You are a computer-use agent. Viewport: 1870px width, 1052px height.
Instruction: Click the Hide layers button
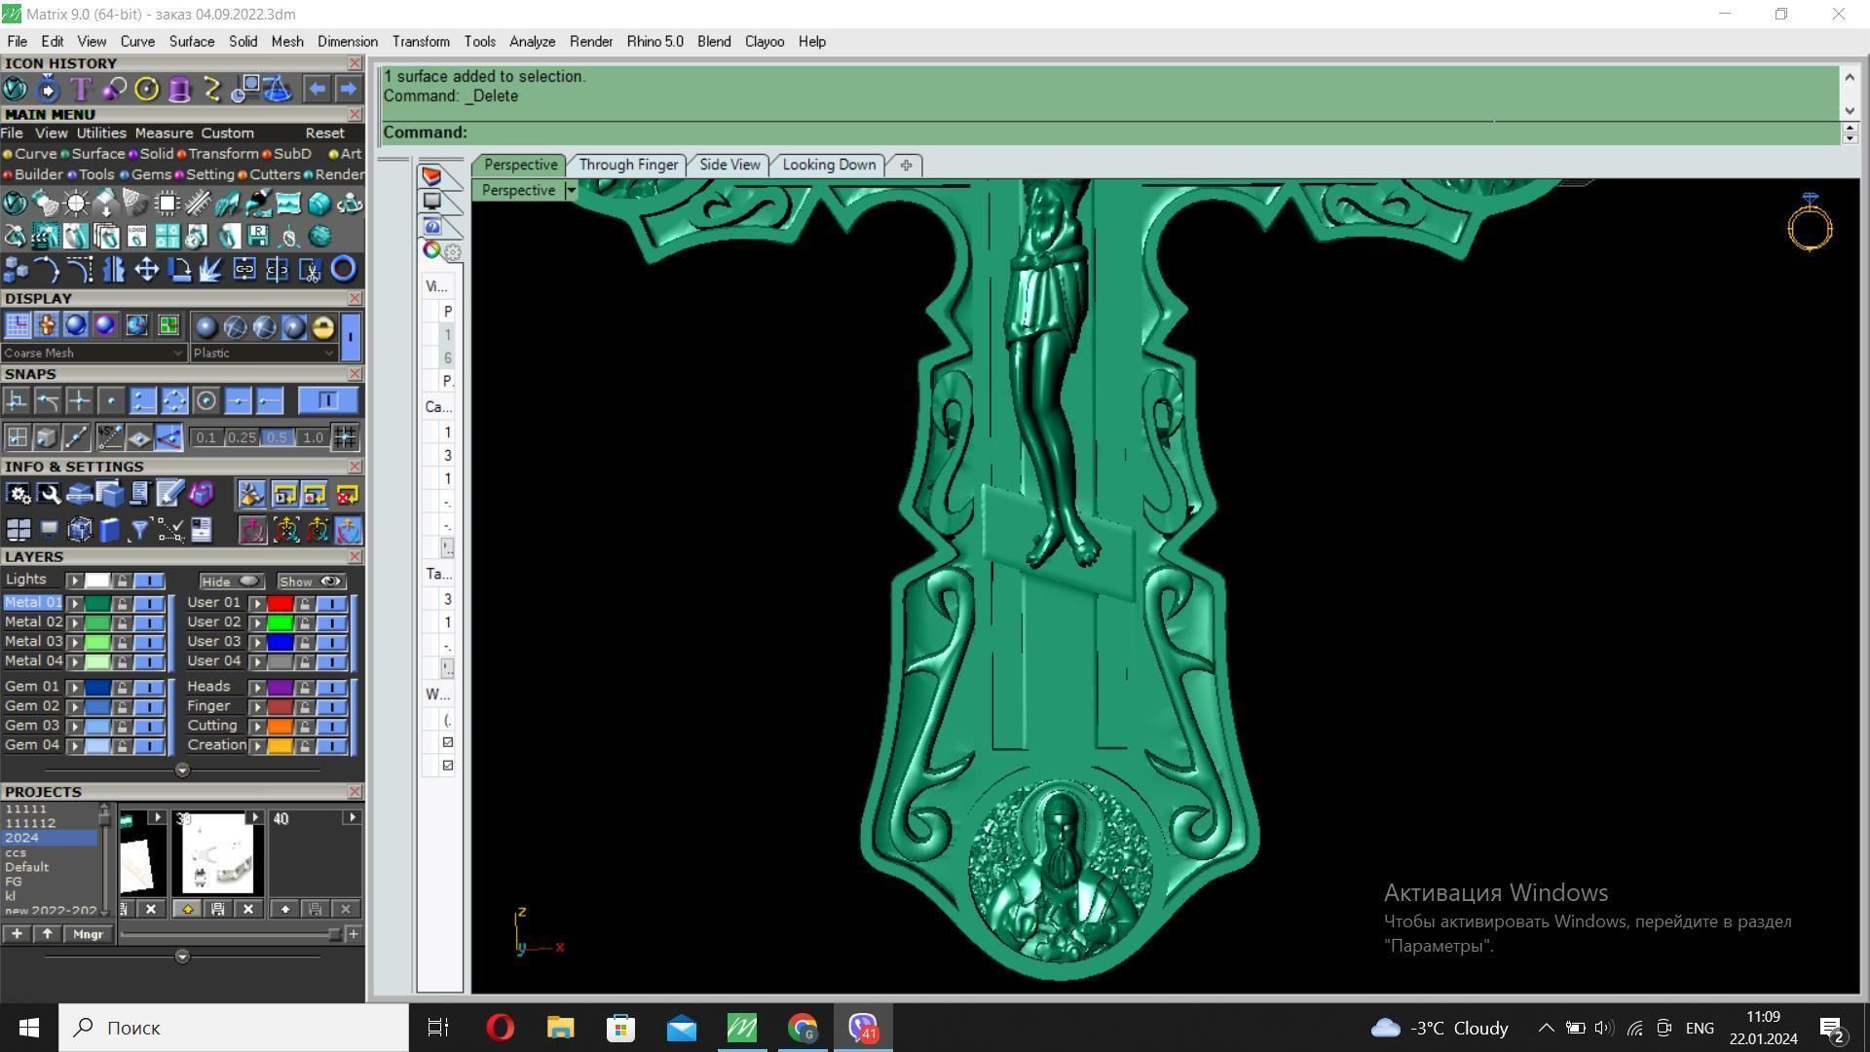pyautogui.click(x=230, y=582)
